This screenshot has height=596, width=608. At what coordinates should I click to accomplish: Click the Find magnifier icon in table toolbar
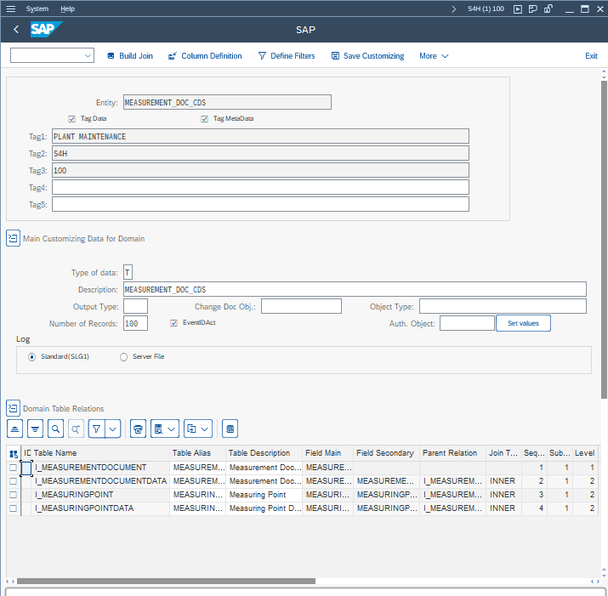click(55, 428)
